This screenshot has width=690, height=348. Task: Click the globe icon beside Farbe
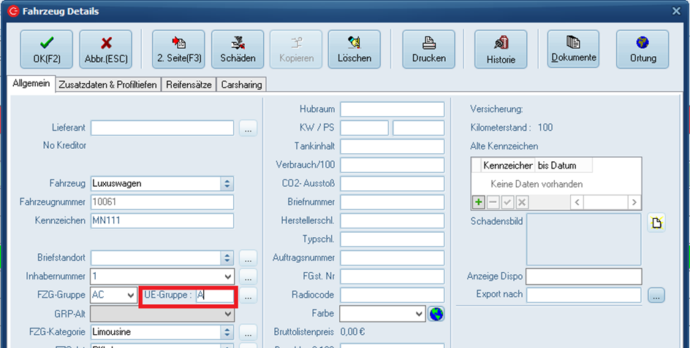coord(436,314)
